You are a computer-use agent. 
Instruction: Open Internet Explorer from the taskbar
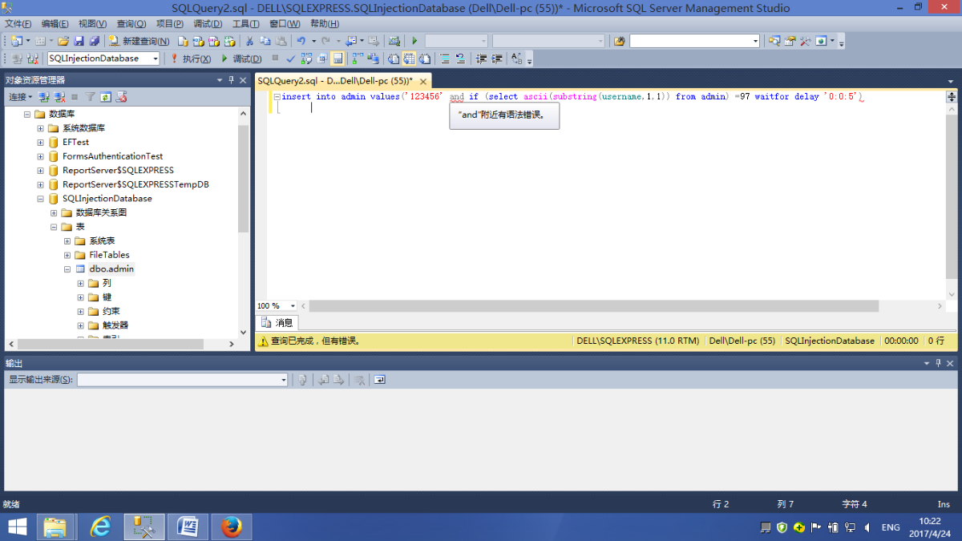[100, 527]
